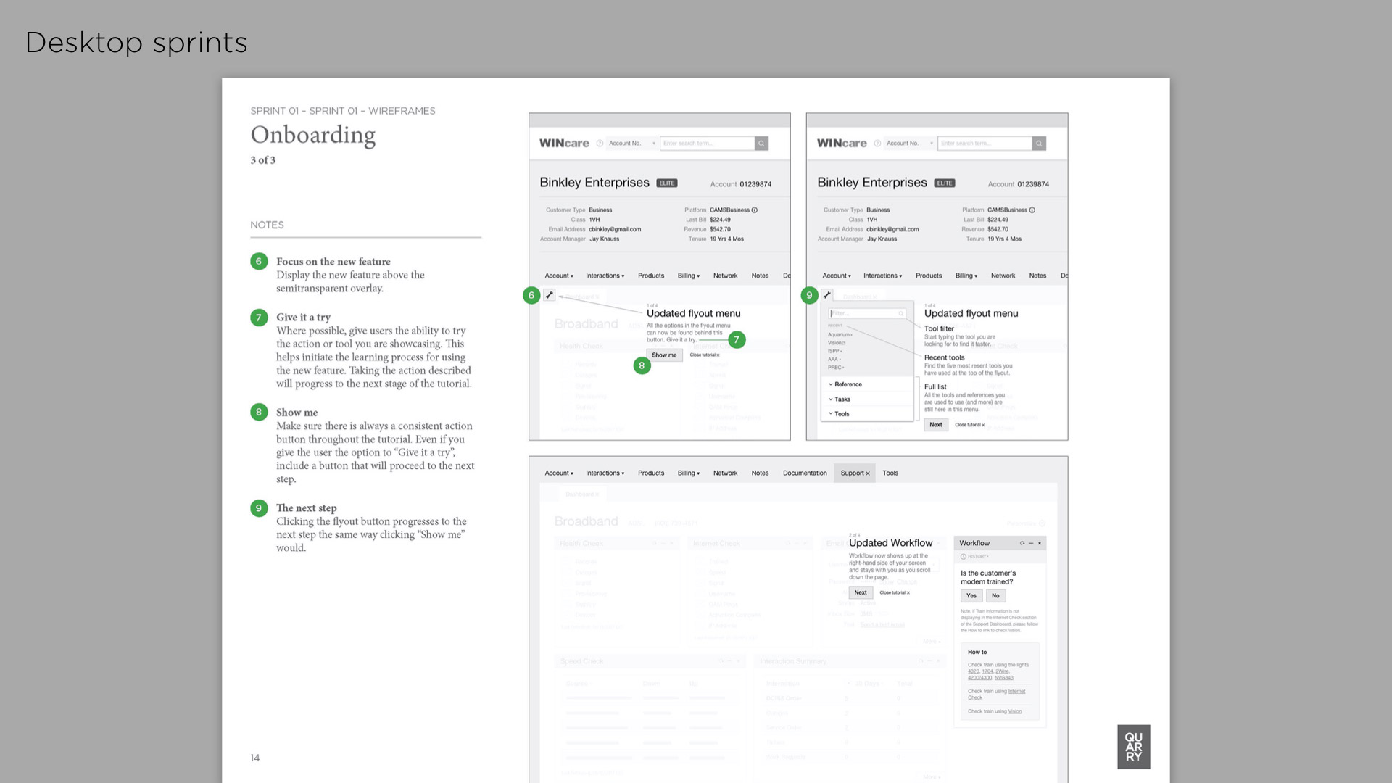The height and width of the screenshot is (783, 1392).
Task: Expand the Reference section in flyout
Action: (x=845, y=384)
